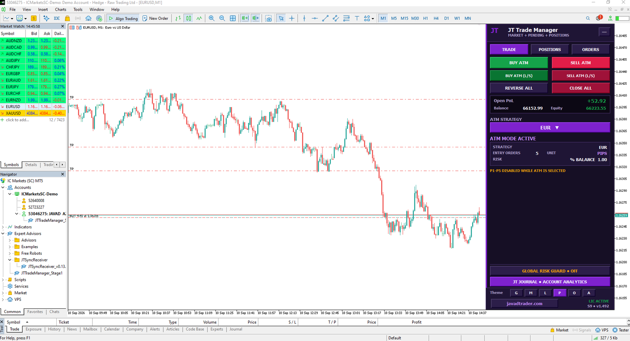The width and height of the screenshot is (630, 341).
Task: Open the ATM Strategy EUR dropdown
Action: 550,128
